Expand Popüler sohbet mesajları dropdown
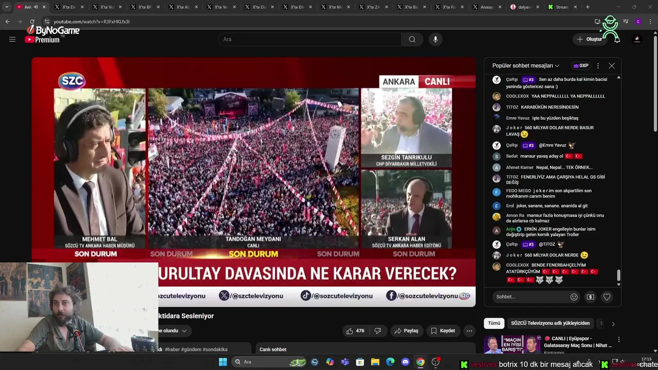Screen dimensions: 658x370 click(x=526, y=66)
